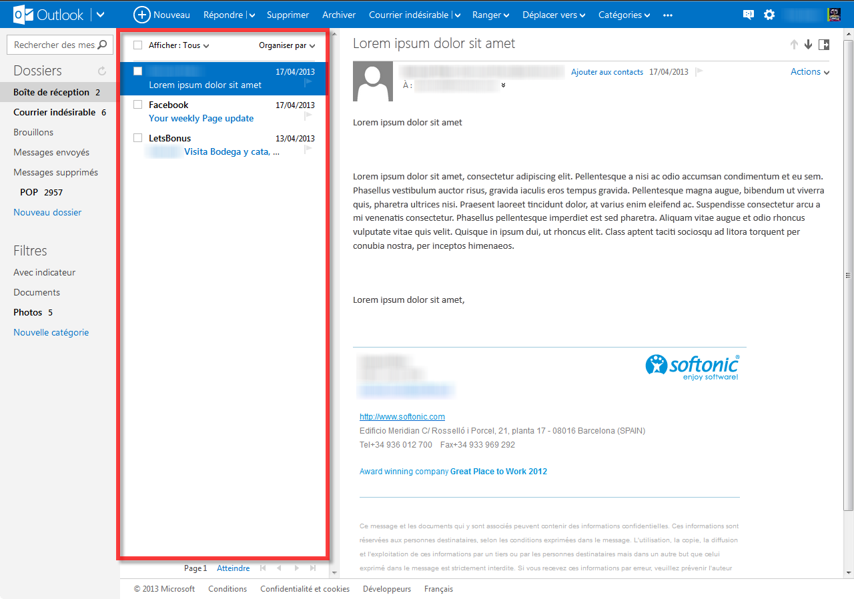The width and height of the screenshot is (854, 599).
Task: Flag the Facebook weekly update email
Action: pos(308,115)
